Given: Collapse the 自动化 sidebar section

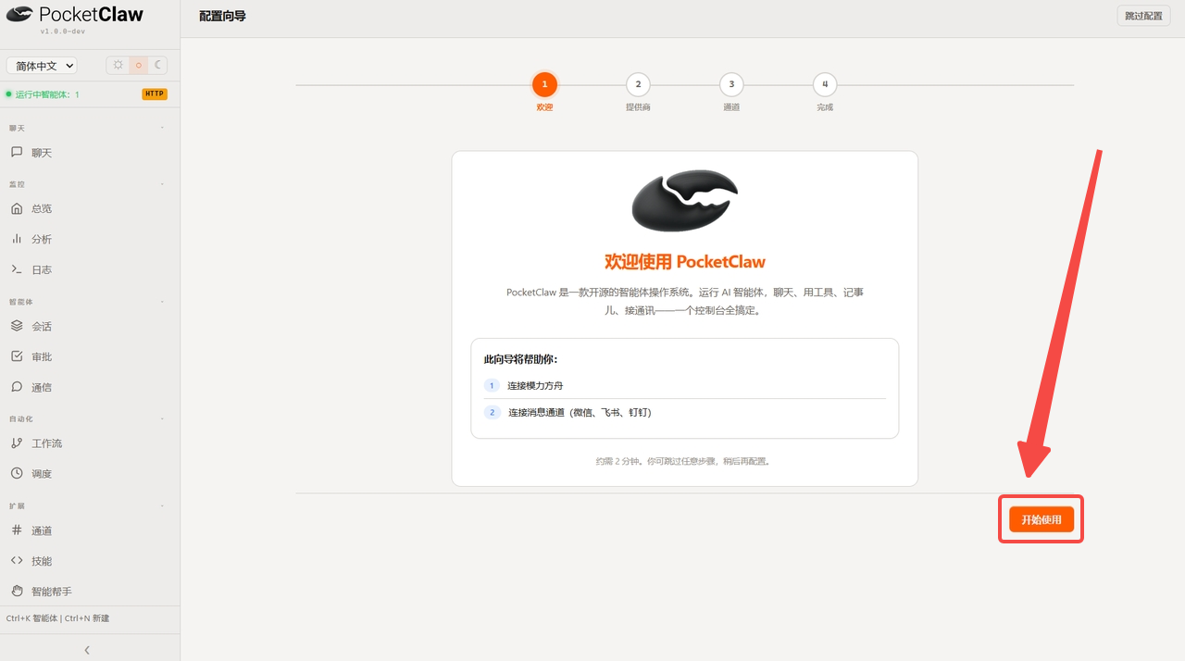Looking at the screenshot, I should click(x=163, y=418).
